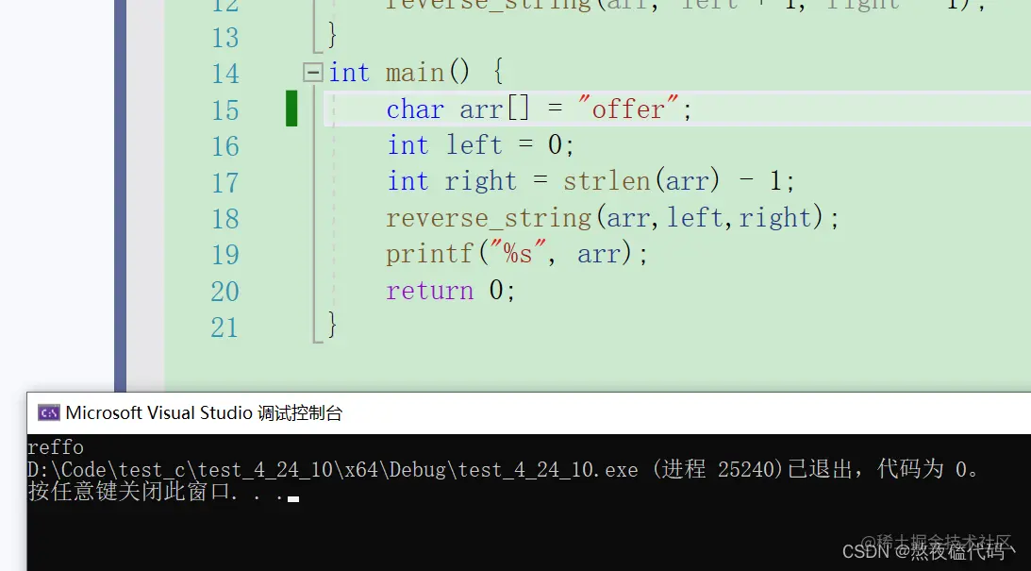Click the Microsoft Visual Studio console title
Viewport: 1031px width, 571px height.
click(x=204, y=413)
